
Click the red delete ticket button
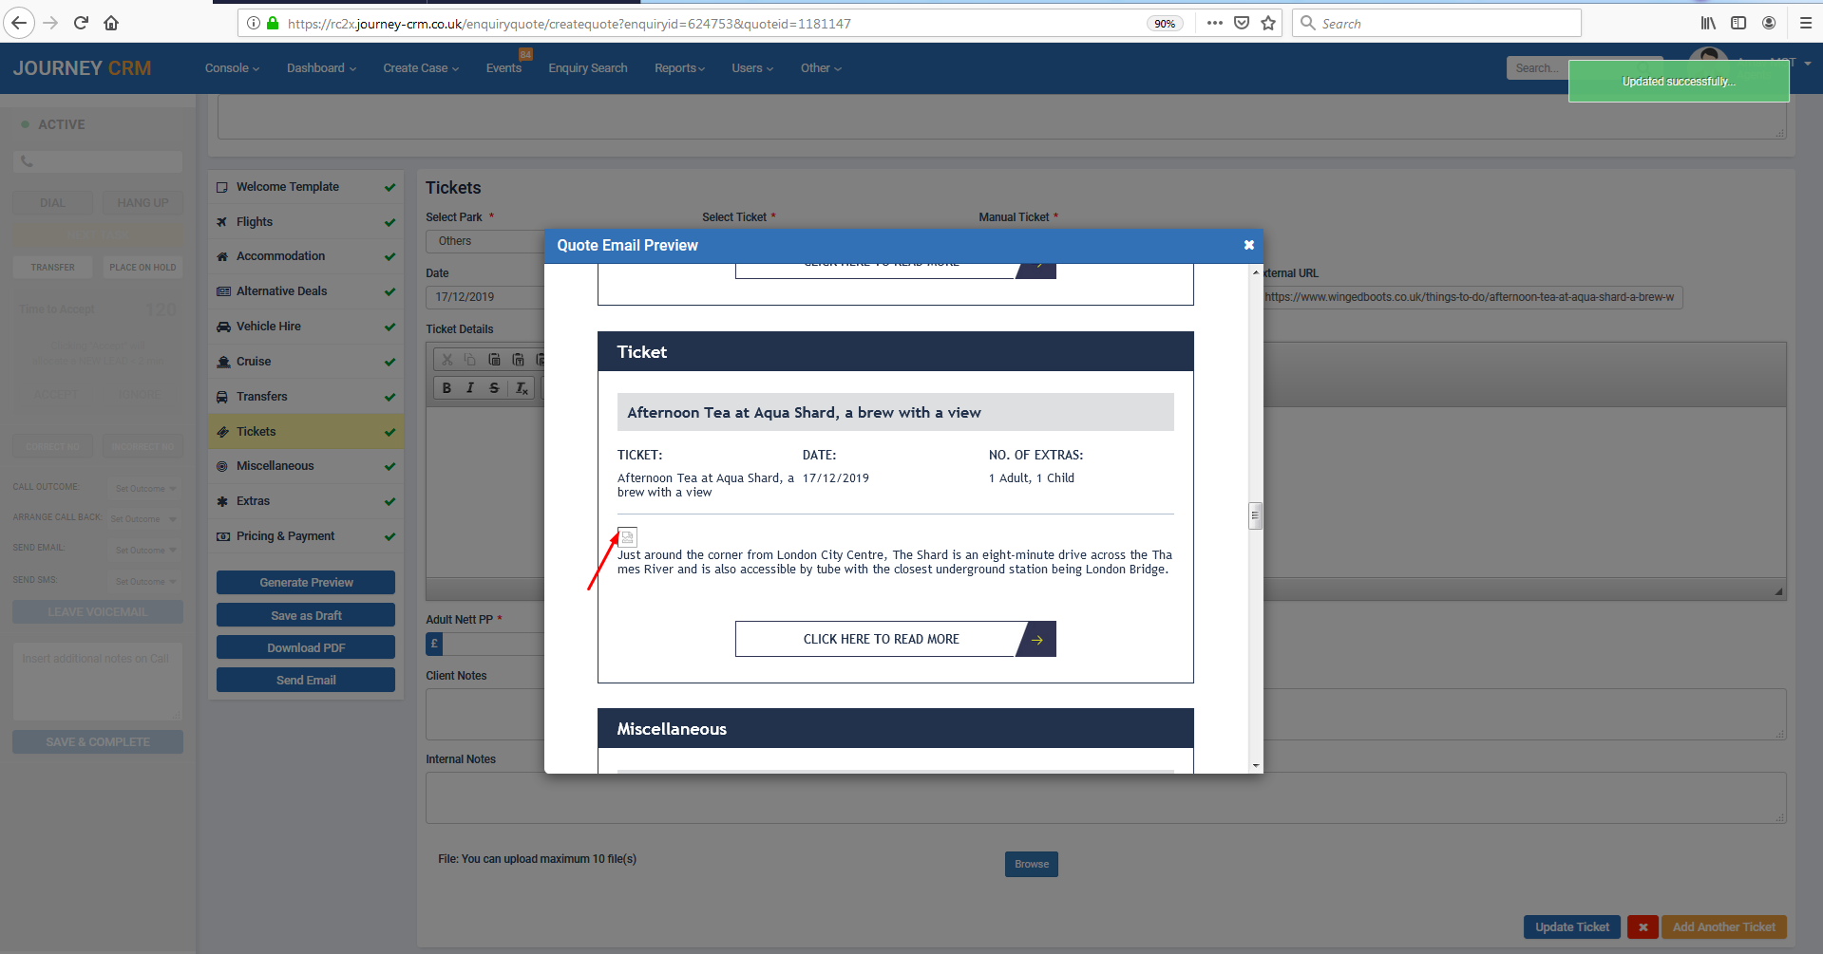click(x=1643, y=927)
